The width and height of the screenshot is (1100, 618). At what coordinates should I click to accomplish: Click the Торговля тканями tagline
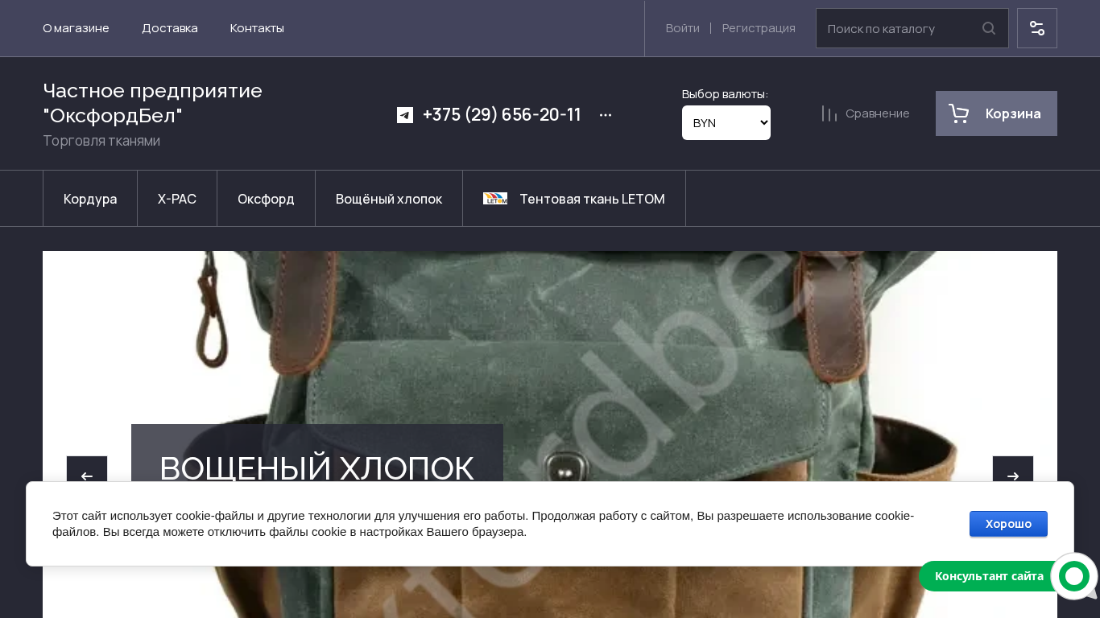click(101, 141)
